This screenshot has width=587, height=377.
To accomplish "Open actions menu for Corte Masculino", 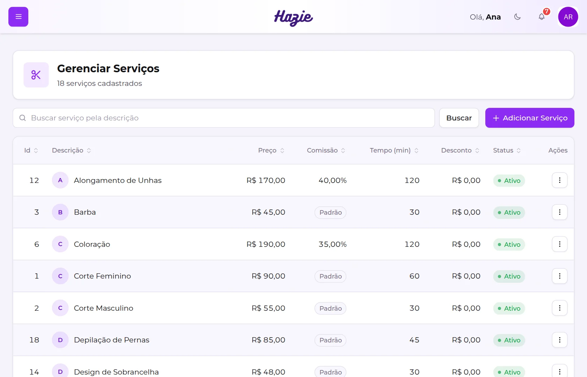I will point(560,308).
